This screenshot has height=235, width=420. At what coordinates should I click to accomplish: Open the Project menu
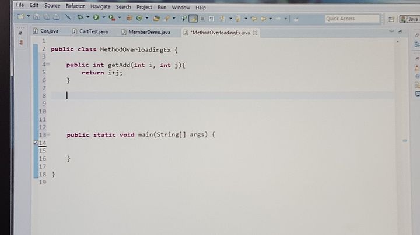click(x=144, y=7)
